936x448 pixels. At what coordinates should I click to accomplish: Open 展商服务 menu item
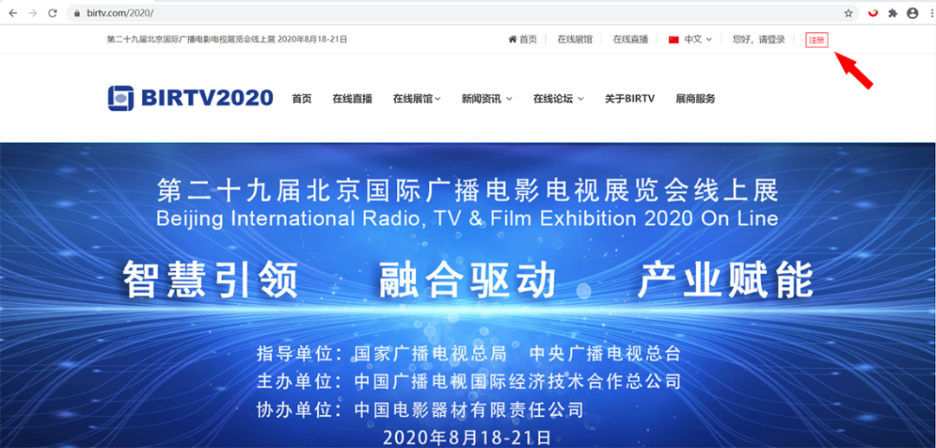(x=695, y=99)
